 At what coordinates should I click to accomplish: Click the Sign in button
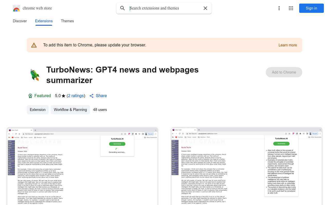tap(312, 8)
